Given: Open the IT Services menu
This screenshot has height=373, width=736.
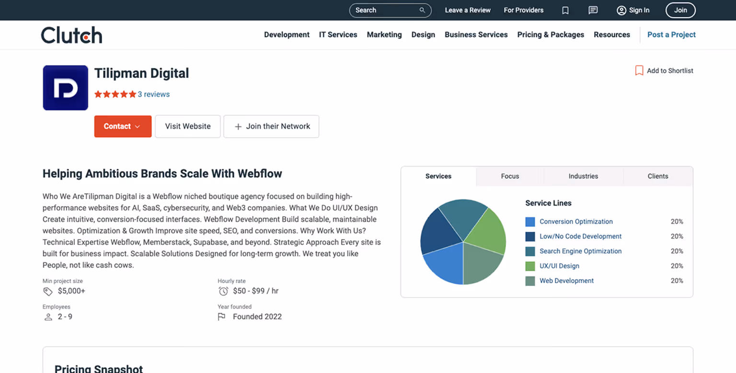Looking at the screenshot, I should (x=338, y=34).
